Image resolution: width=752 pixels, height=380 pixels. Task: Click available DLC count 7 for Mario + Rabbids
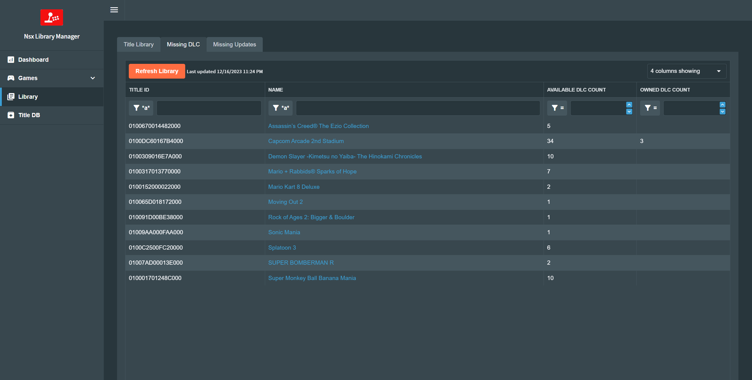coord(549,172)
